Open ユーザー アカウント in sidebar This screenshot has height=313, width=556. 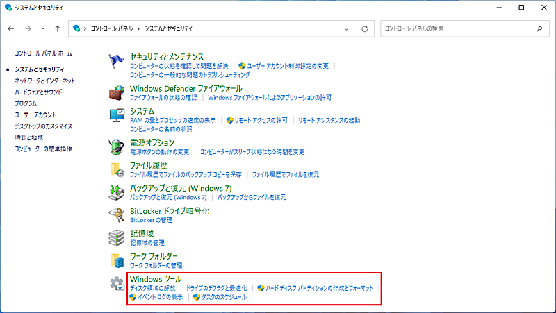(35, 115)
